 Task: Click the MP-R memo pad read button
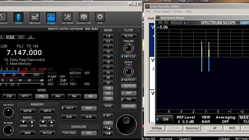47,111
